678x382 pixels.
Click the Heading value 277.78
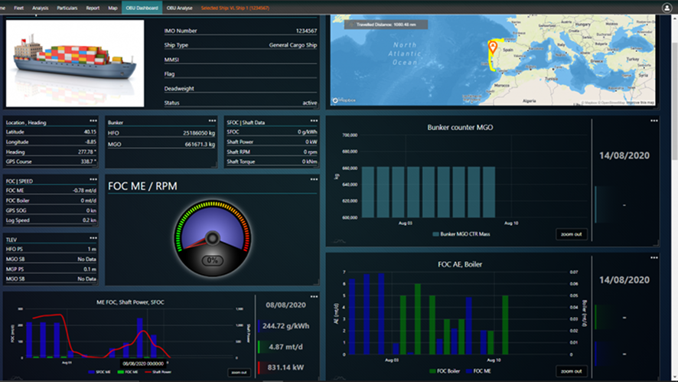(x=87, y=152)
